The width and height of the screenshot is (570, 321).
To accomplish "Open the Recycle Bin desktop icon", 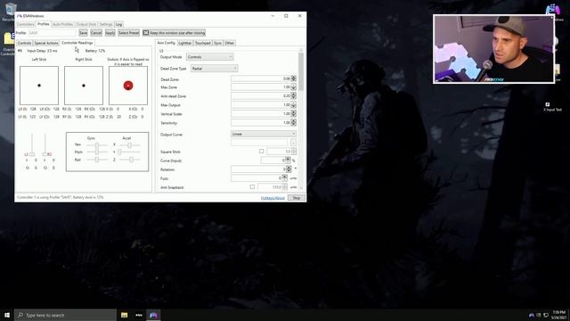I will [10, 11].
